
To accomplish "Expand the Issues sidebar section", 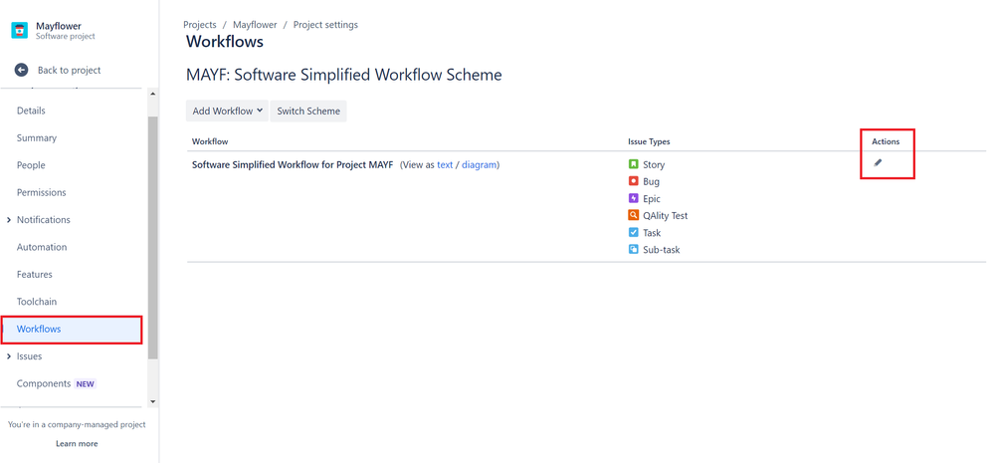I will (x=9, y=356).
